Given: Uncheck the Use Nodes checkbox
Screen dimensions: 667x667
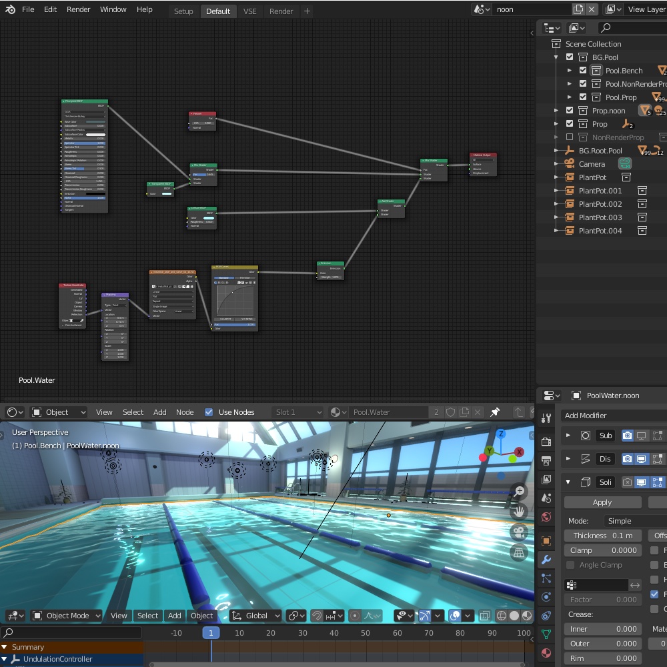Looking at the screenshot, I should tap(209, 412).
